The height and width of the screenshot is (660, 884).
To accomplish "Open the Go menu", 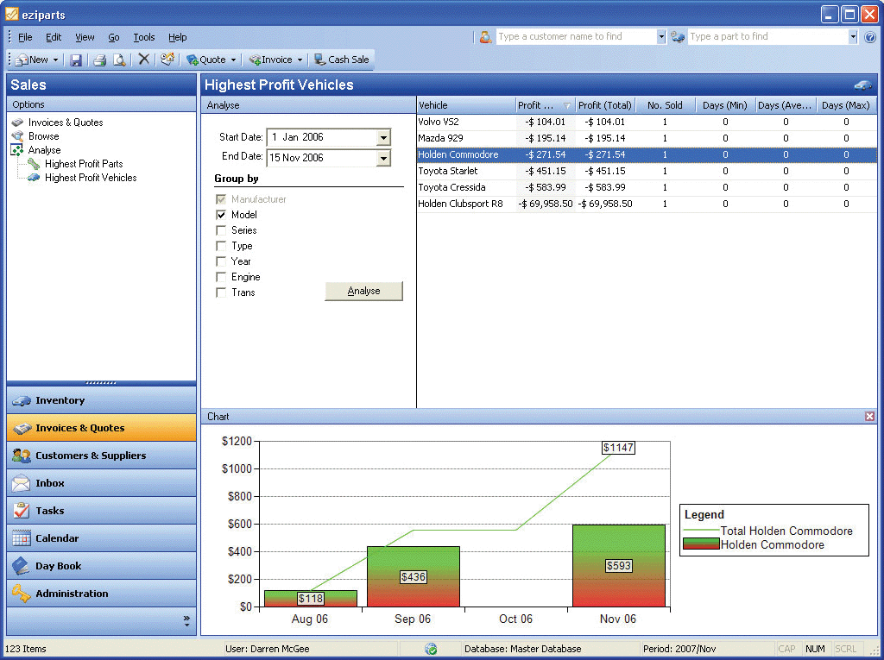I will (114, 37).
